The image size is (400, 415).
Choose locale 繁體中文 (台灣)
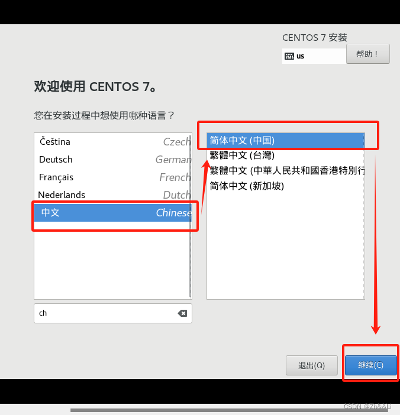(x=285, y=155)
